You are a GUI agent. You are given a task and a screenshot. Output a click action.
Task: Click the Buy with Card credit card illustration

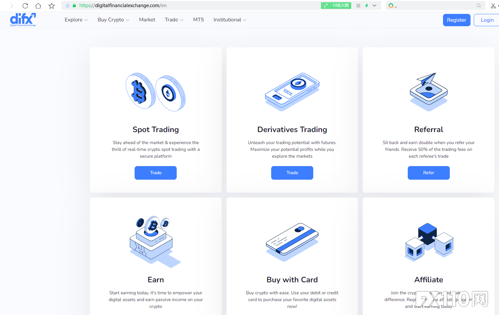[292, 242]
